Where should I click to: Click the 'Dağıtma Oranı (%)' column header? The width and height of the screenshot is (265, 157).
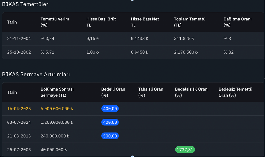[x=238, y=22]
